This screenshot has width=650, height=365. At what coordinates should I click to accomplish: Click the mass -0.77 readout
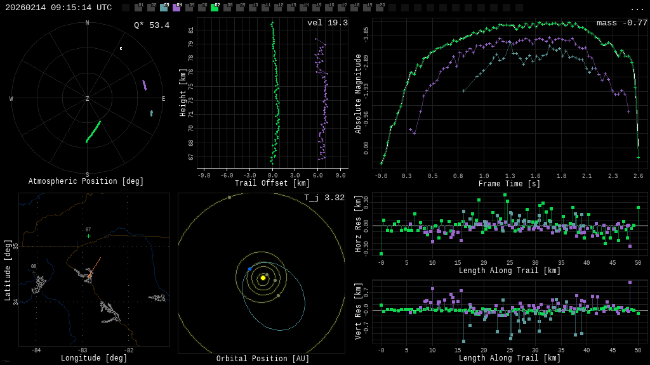(621, 23)
